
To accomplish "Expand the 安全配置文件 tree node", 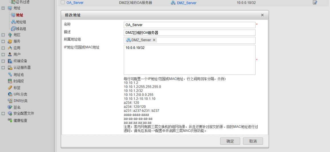I will [3, 114].
